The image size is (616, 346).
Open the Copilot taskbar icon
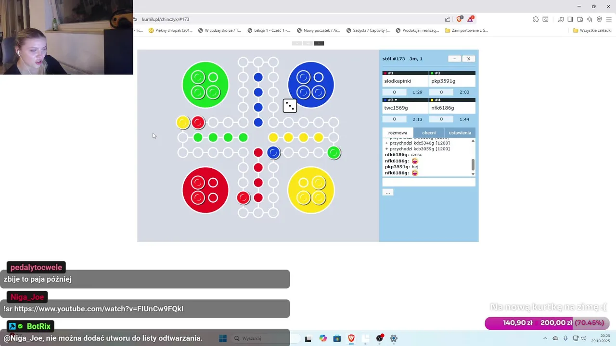(323, 338)
